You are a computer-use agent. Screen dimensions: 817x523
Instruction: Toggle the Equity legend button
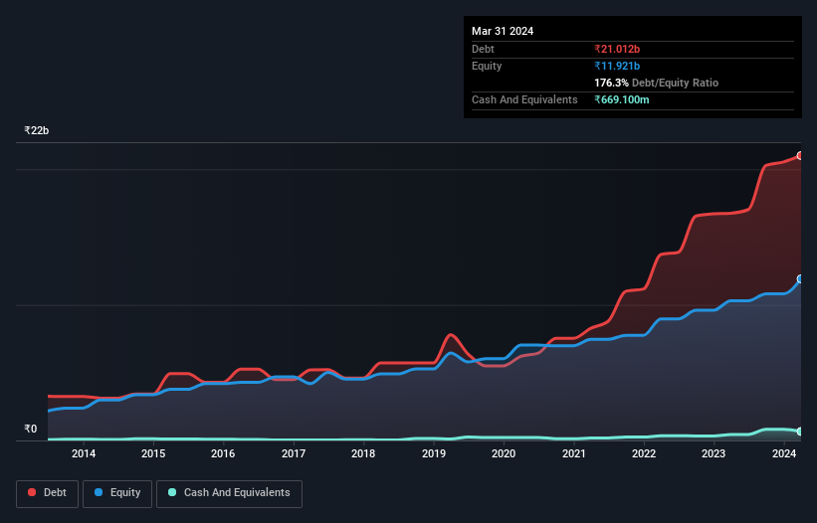tap(117, 493)
